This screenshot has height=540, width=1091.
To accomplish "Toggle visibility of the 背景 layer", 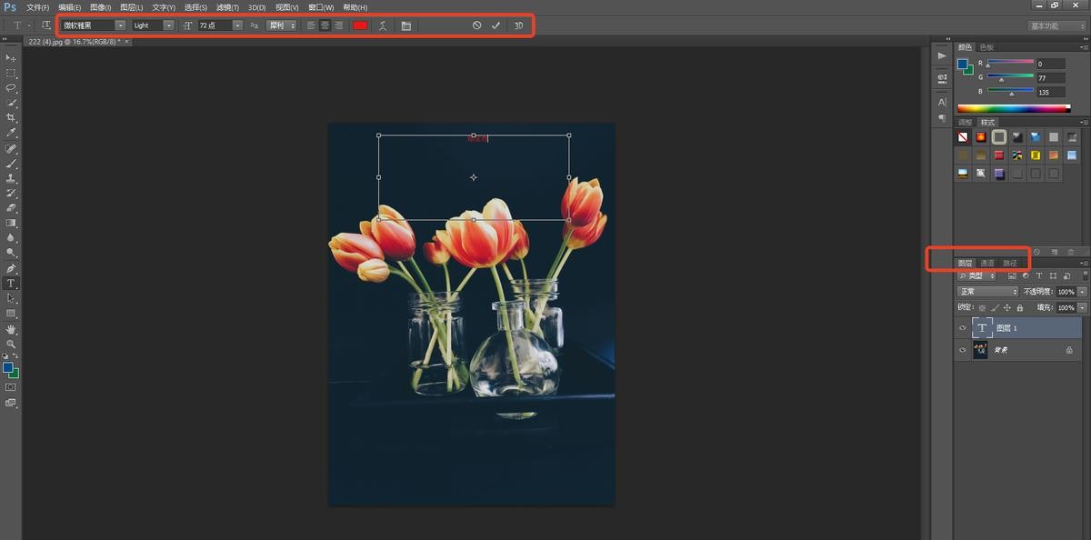I will [x=963, y=350].
